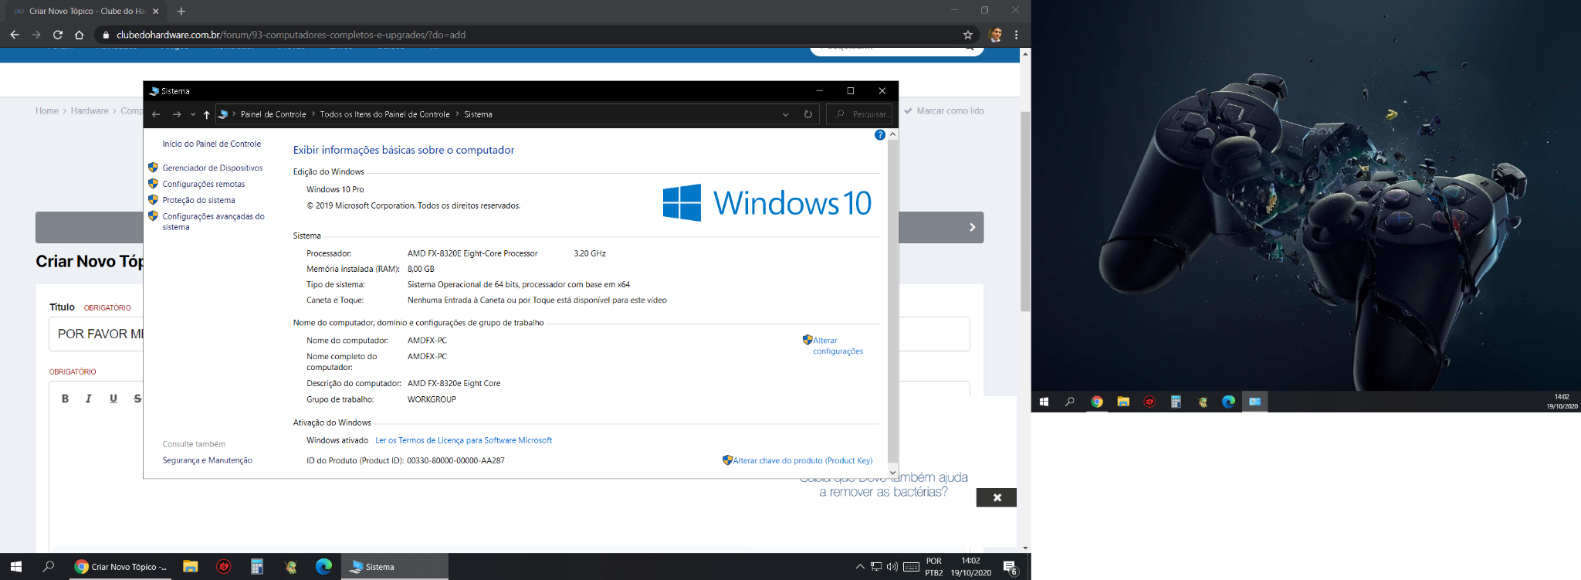Open the 'POR PTB2' input language switcher

coord(934,567)
